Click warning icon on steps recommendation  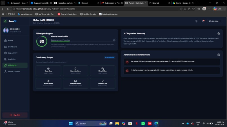(127, 62)
